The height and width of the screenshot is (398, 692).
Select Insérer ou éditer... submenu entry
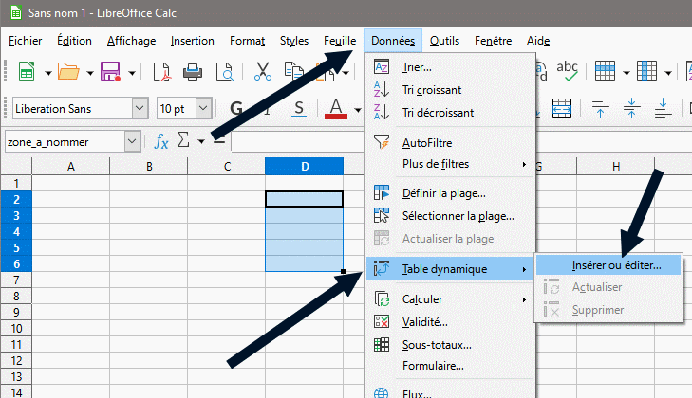click(x=616, y=265)
